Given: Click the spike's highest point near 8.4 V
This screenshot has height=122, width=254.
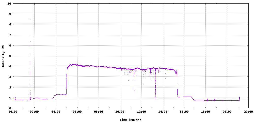Looking at the screenshot, I should click(x=30, y=20).
